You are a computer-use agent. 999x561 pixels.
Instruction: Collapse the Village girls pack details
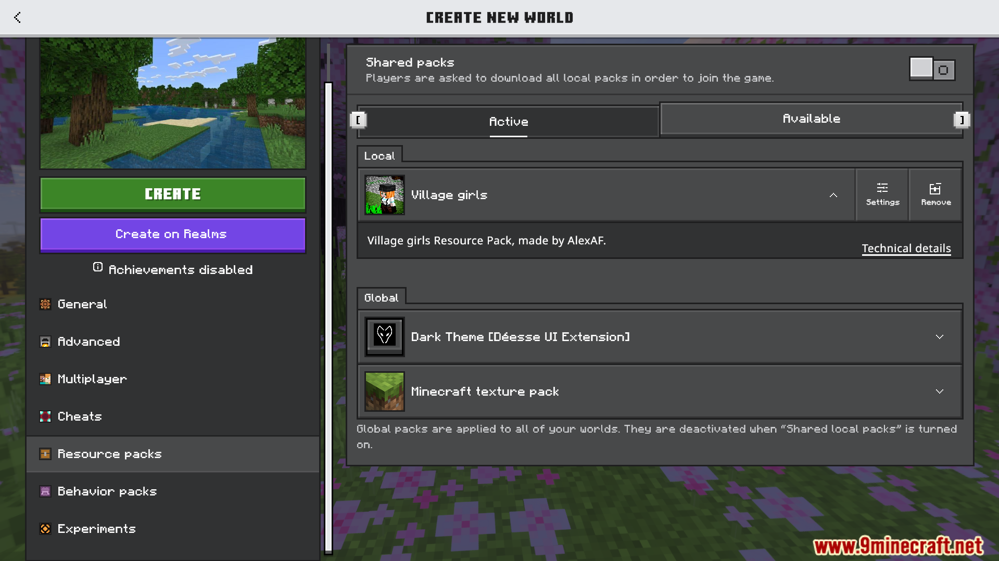[x=833, y=195]
